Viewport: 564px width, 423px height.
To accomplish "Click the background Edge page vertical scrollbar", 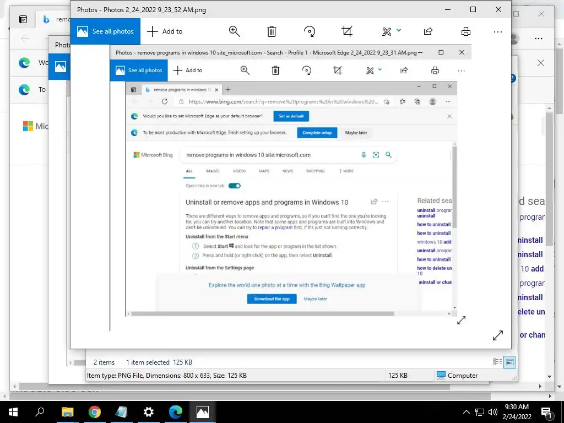I will click(x=549, y=179).
